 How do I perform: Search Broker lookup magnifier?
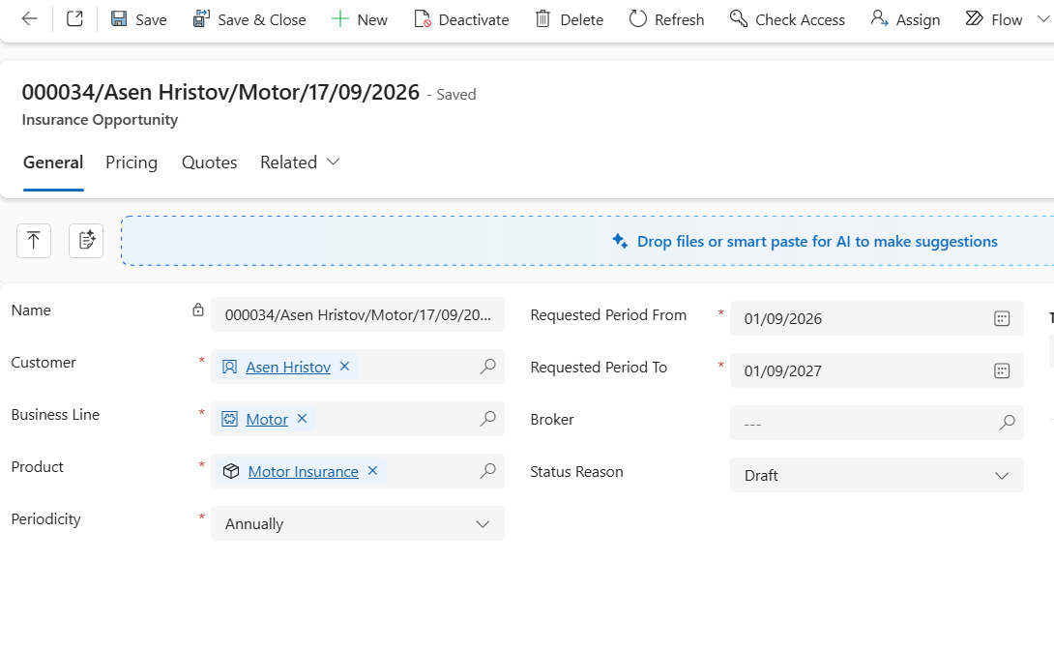tap(1007, 423)
